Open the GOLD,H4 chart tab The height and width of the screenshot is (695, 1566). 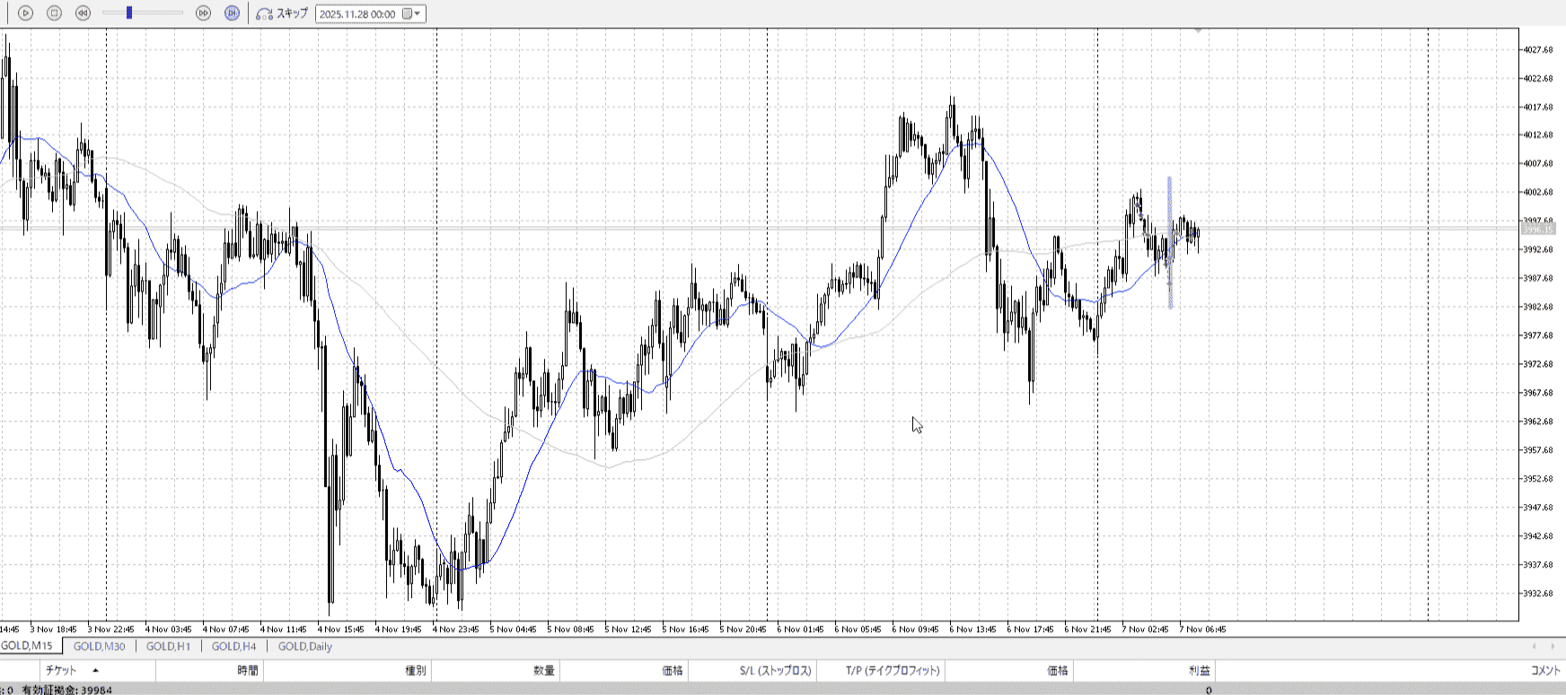point(233,647)
